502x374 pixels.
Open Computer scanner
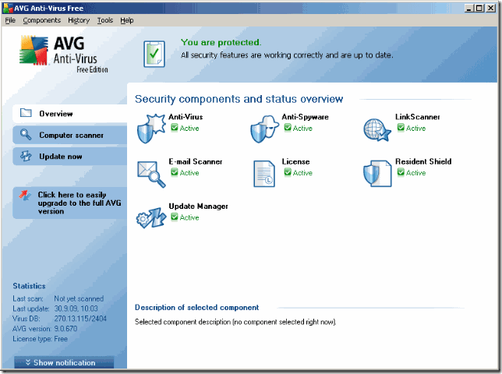[x=70, y=135]
